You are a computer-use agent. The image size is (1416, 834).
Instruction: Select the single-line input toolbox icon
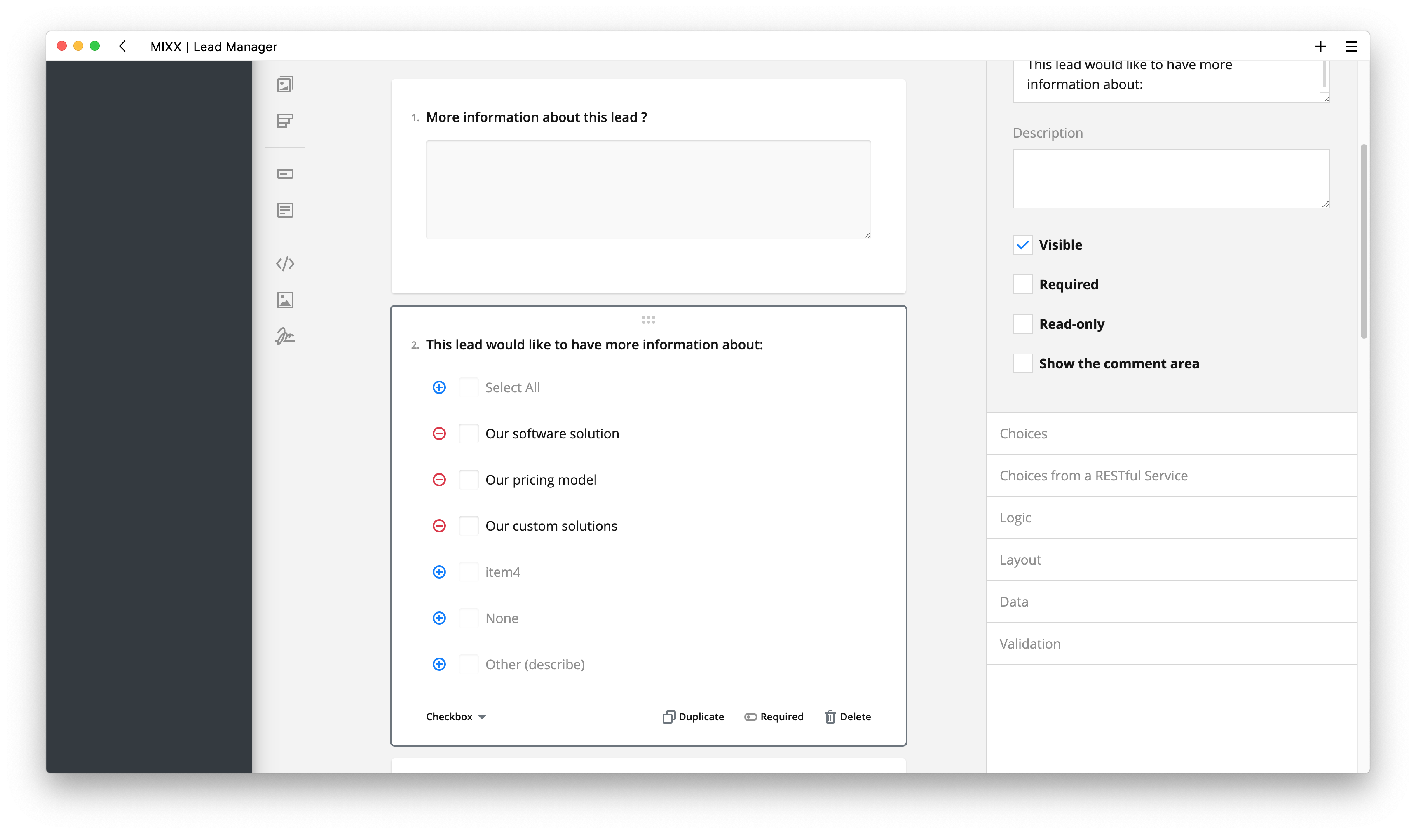pyautogui.click(x=285, y=173)
